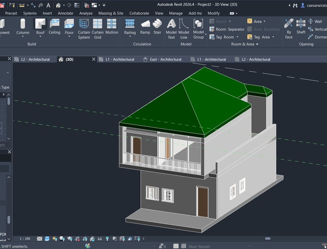Activate the Model Line tool

pos(184,29)
